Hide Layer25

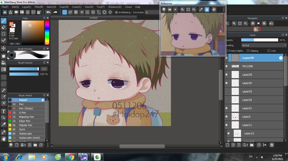226,75
